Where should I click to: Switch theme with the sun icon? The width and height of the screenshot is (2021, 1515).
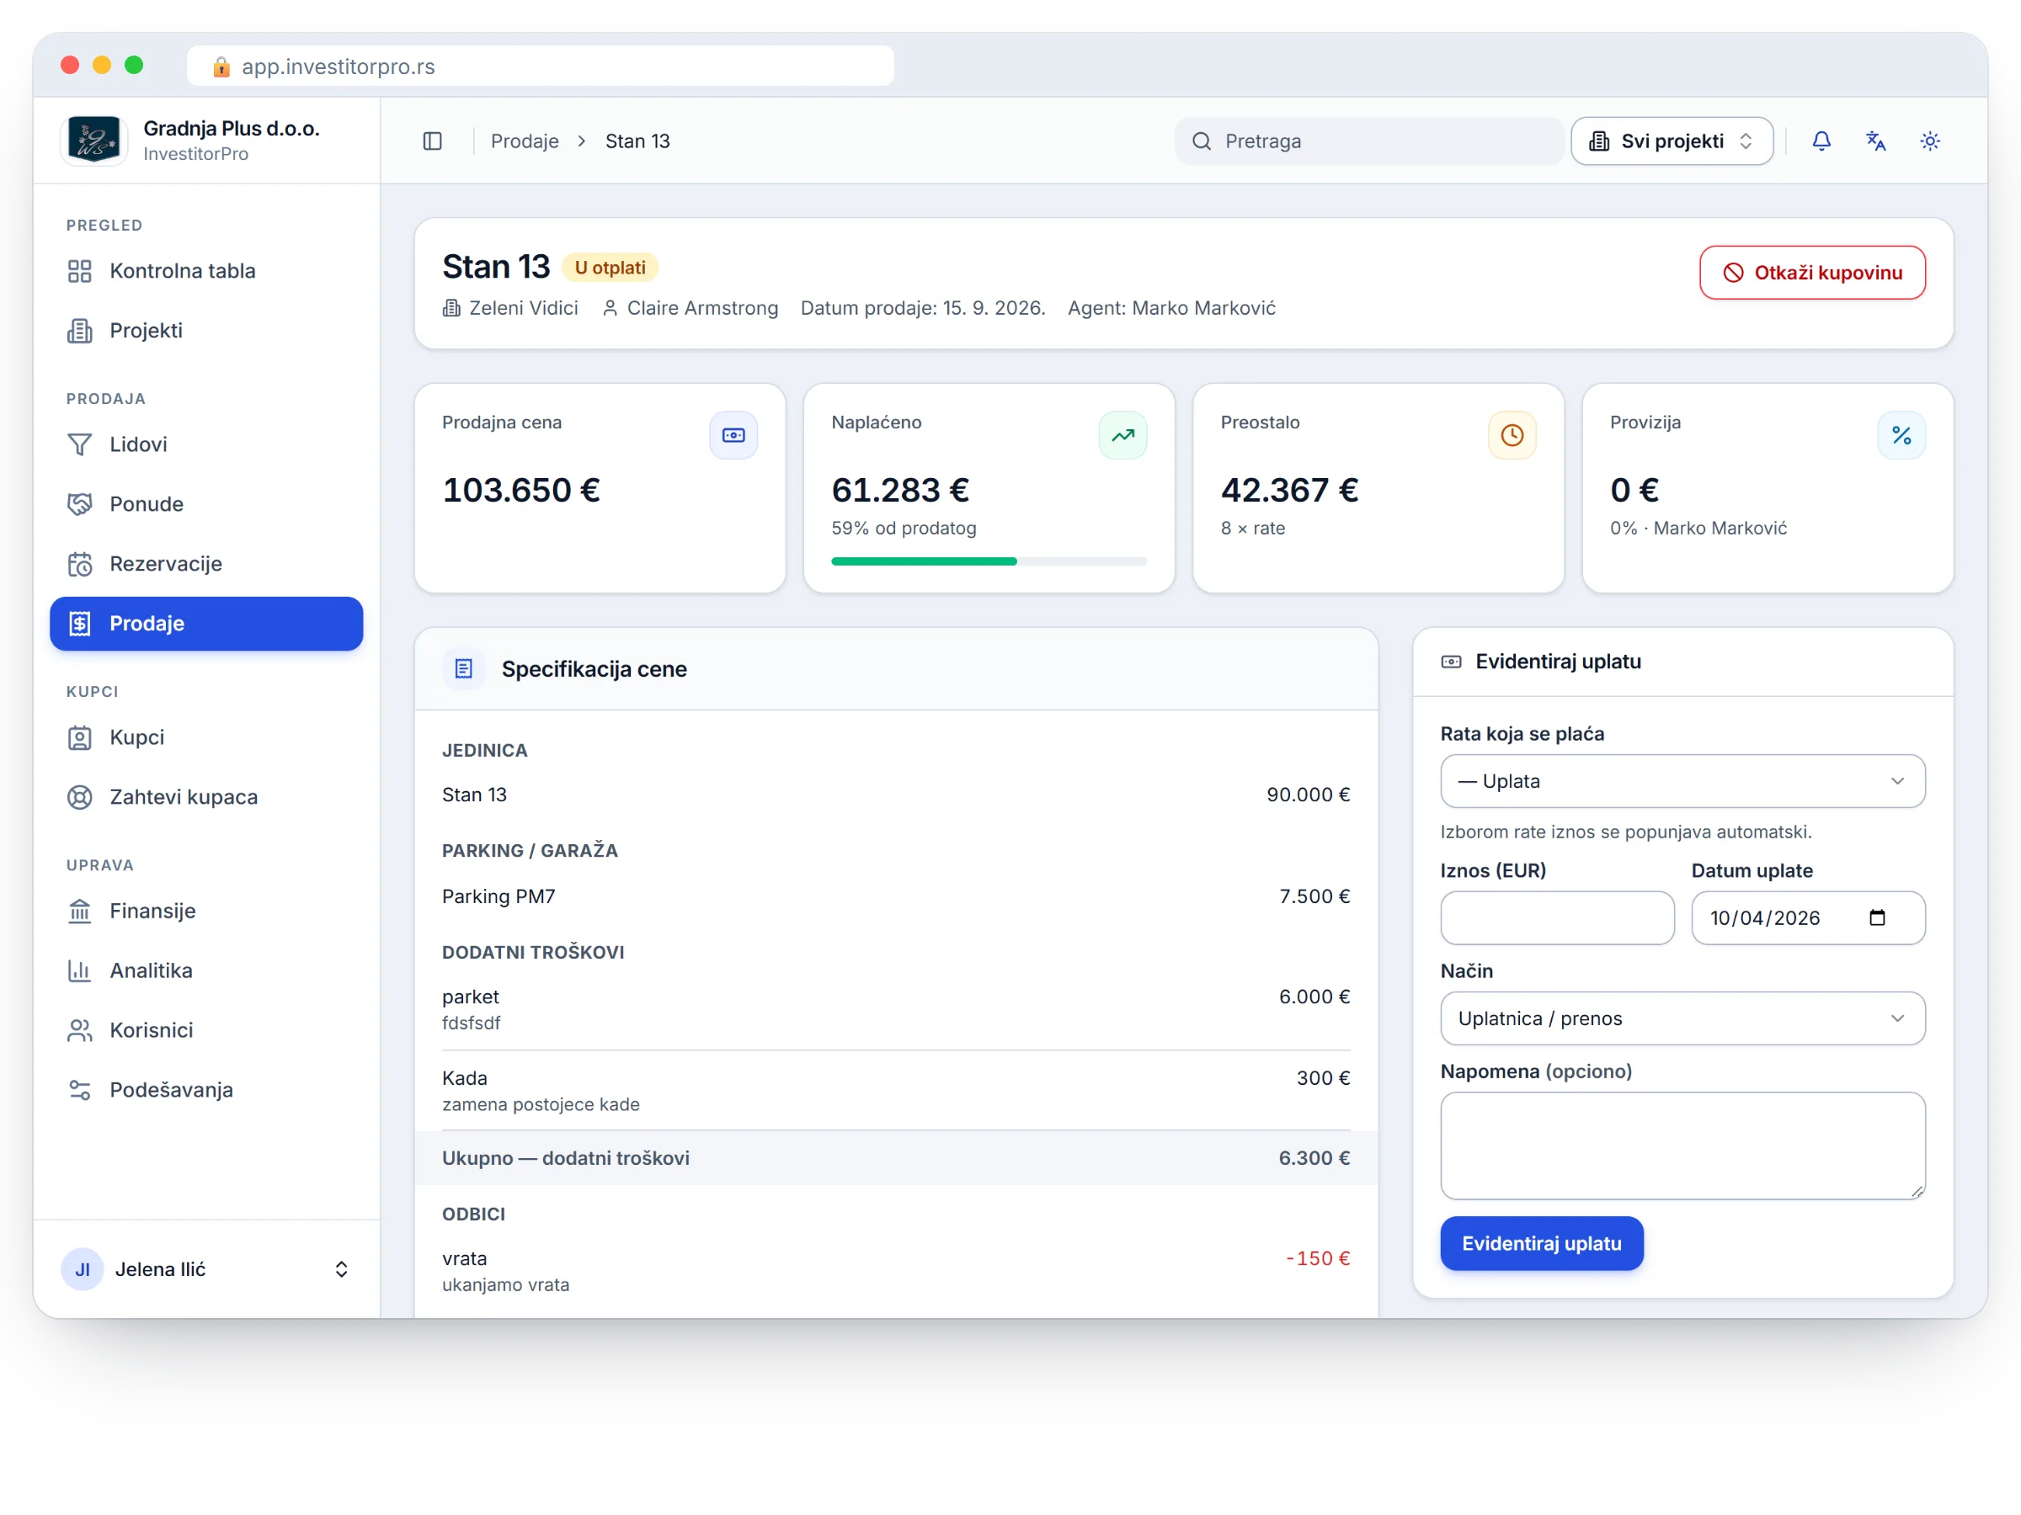click(x=1930, y=141)
